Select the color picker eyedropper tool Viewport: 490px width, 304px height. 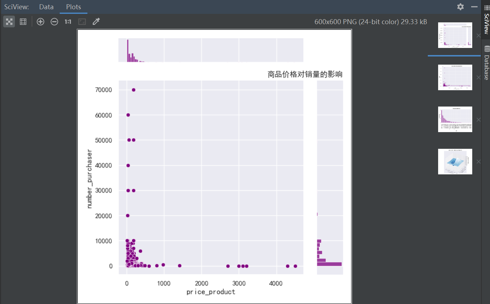point(96,22)
